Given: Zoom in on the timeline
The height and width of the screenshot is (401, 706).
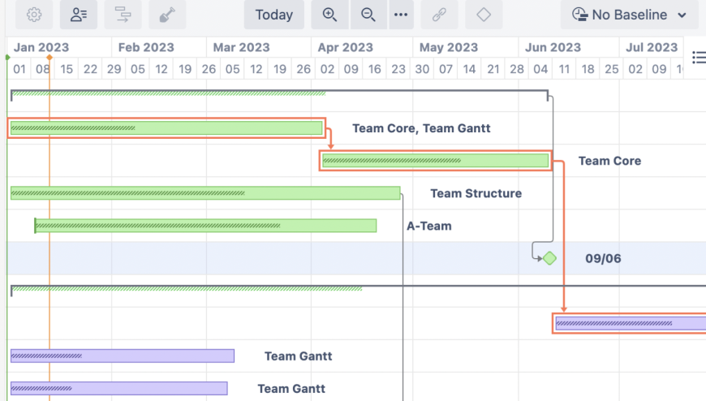Looking at the screenshot, I should point(329,15).
